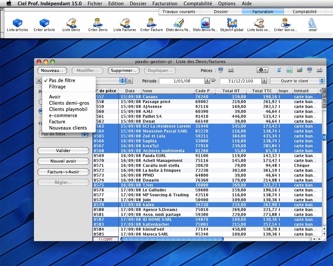Click the list icon beside the filter popup
Screen dimensions: 333x266
[x=130, y=81]
